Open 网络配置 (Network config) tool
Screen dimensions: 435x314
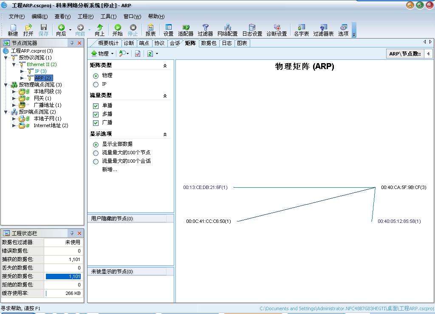(227, 30)
